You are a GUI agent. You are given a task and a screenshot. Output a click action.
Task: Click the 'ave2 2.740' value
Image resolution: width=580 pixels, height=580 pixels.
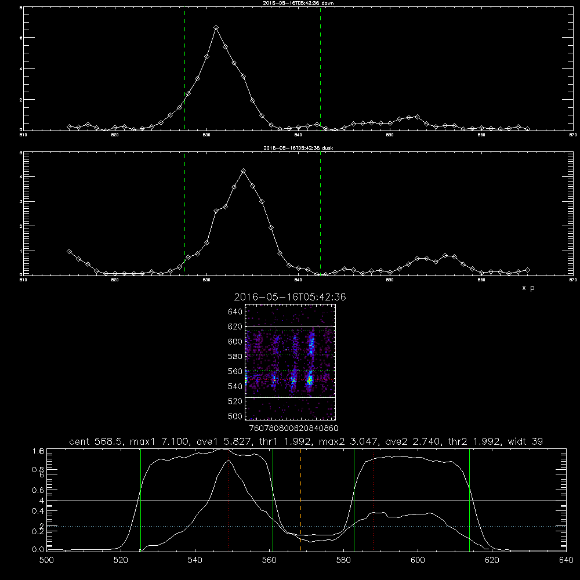[413, 441]
